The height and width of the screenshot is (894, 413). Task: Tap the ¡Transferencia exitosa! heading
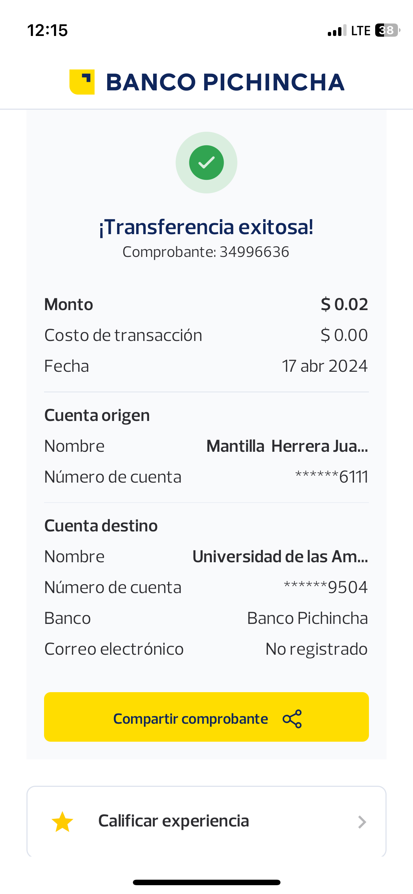pos(206,227)
